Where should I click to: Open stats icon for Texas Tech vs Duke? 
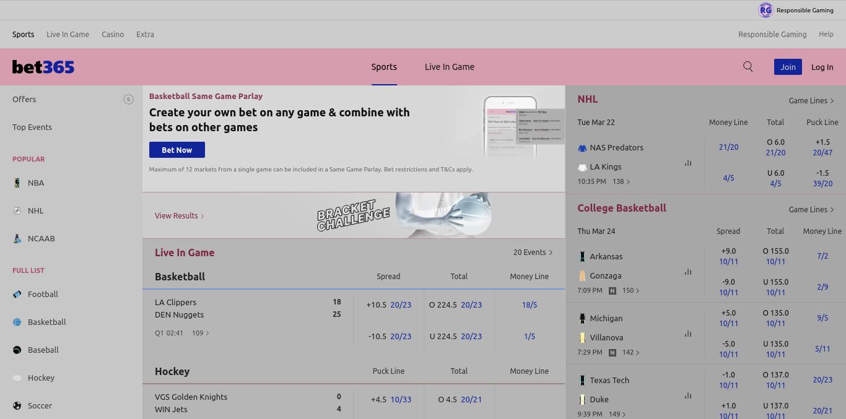coord(688,395)
